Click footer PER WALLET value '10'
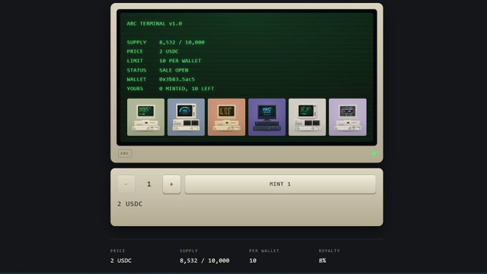 pos(252,260)
